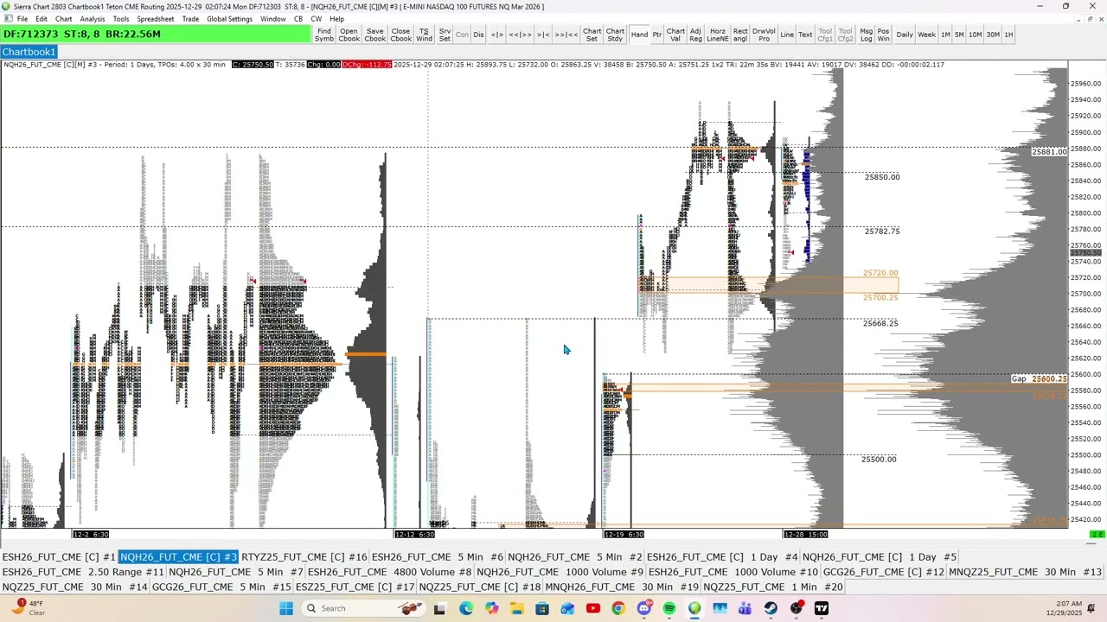Viewport: 1107px width, 622px height.
Task: Open the Analysis menu
Action: [93, 19]
